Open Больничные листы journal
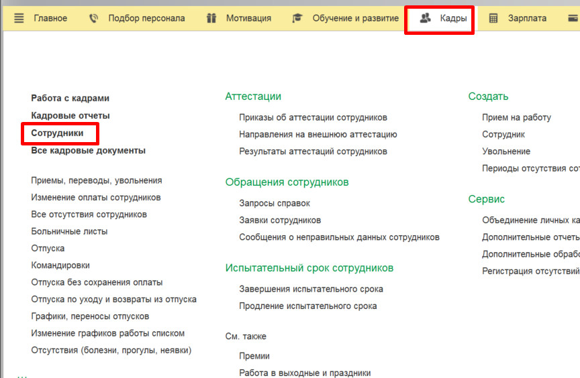 coord(69,231)
